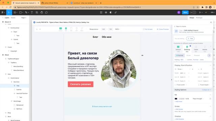Select the Default media query tab
This screenshot has height=121, width=216.
[178, 48]
